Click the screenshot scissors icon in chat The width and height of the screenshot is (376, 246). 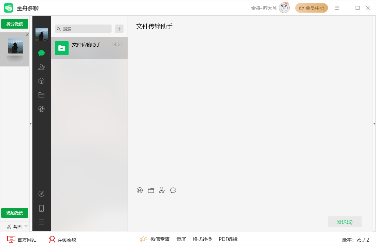pos(162,190)
